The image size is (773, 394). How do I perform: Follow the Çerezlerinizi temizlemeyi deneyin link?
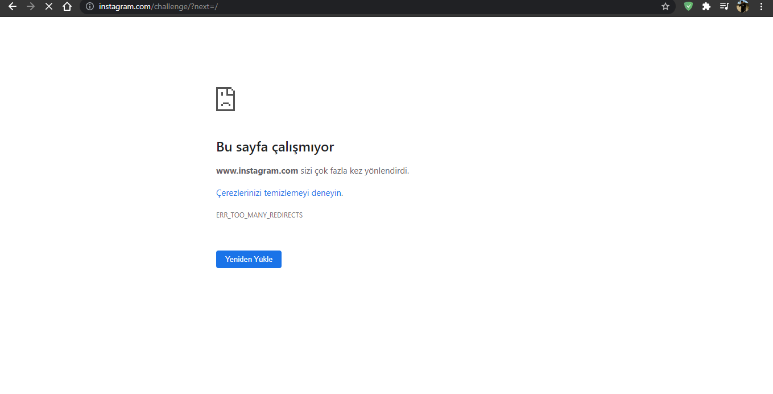tap(279, 193)
